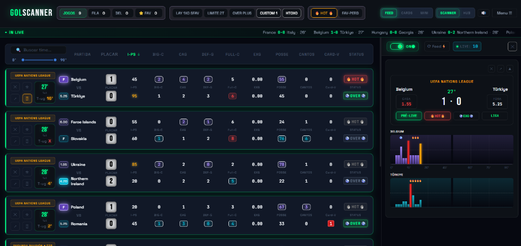Toggle the HTOXO filter
Image resolution: width=521 pixels, height=246 pixels.
tap(292, 13)
